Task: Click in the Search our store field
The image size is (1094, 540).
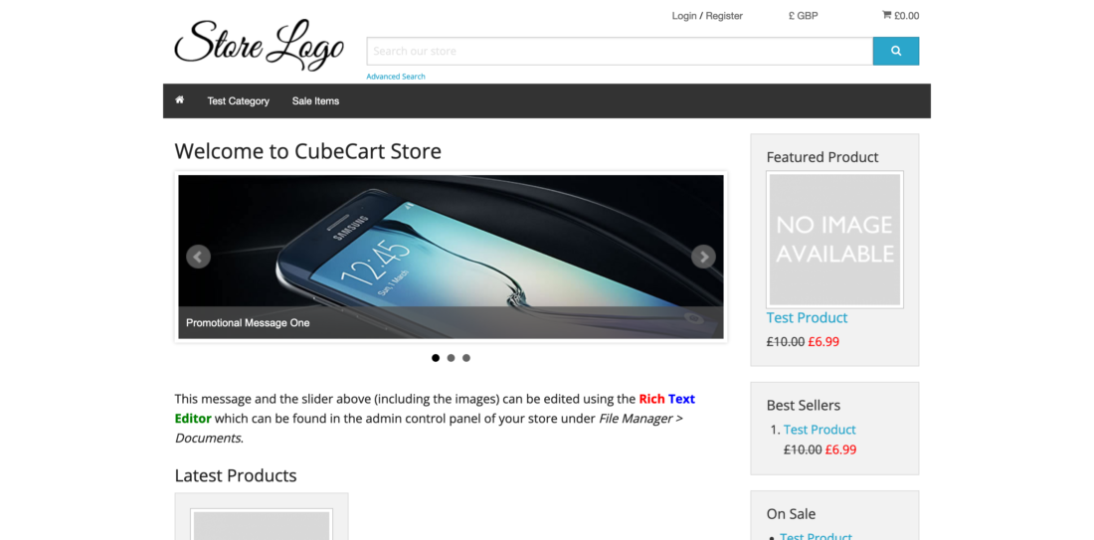Action: 620,51
